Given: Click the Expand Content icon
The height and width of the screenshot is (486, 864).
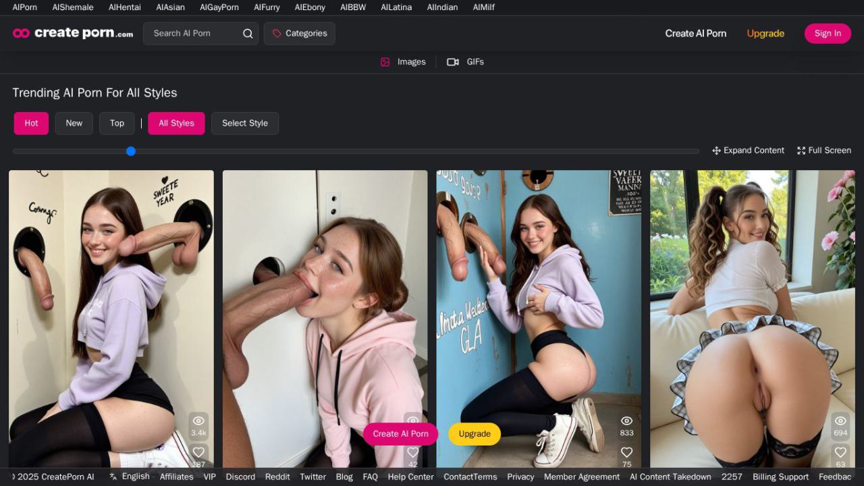Looking at the screenshot, I should [x=715, y=150].
